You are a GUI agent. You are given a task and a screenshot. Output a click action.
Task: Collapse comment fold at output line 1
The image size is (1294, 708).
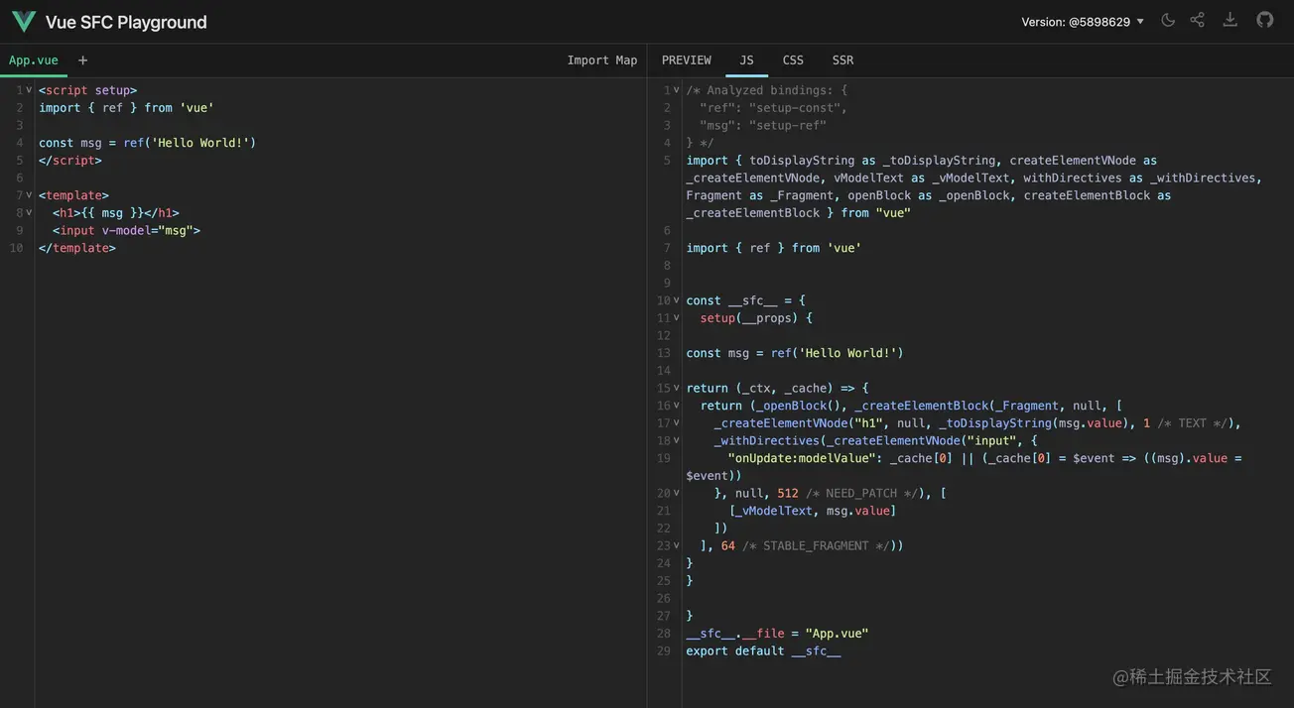(x=677, y=90)
